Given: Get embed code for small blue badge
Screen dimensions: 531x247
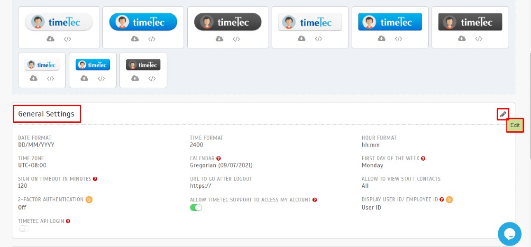Looking at the screenshot, I should tap(101, 79).
